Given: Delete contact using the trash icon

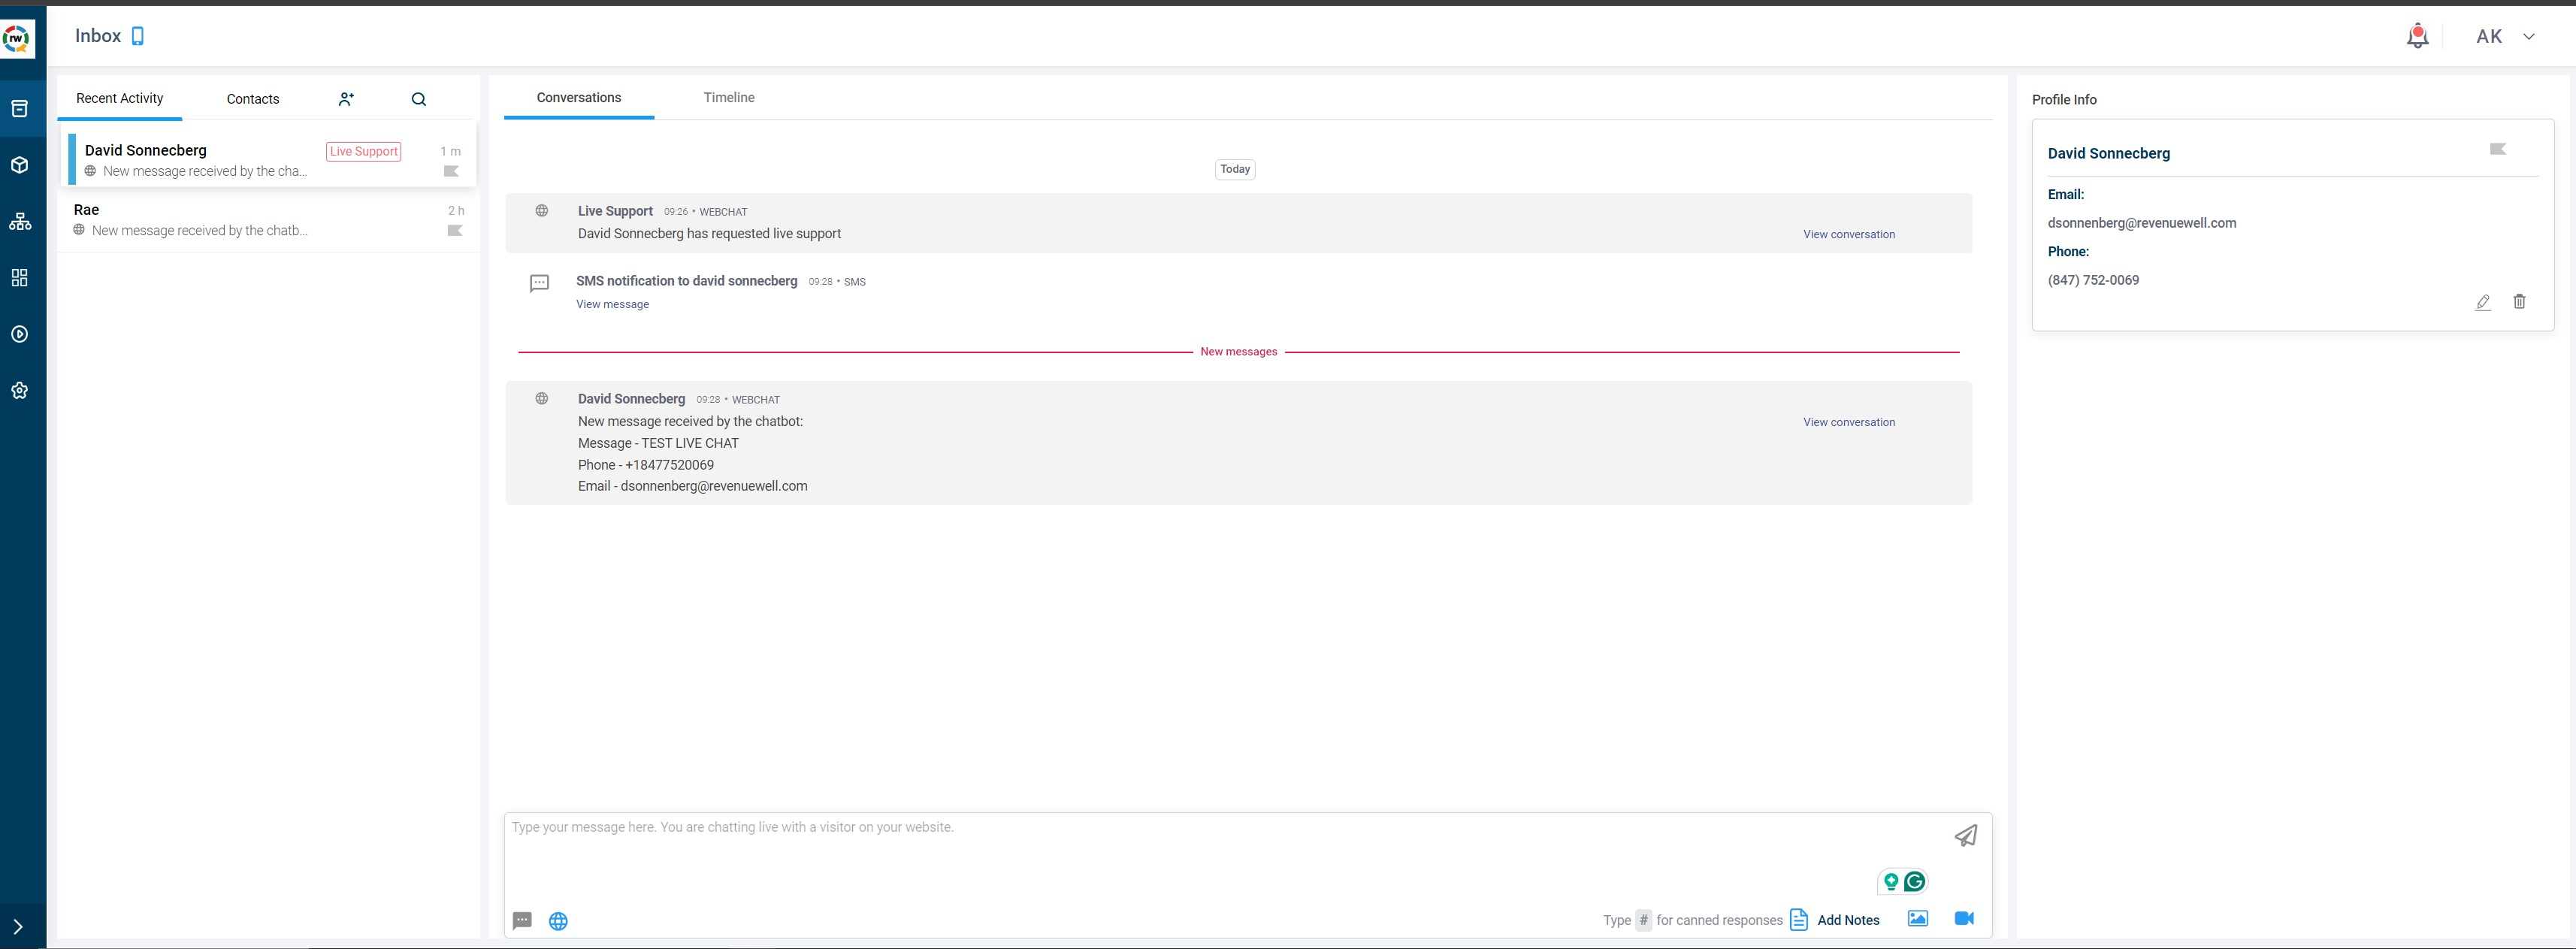Looking at the screenshot, I should [2519, 302].
